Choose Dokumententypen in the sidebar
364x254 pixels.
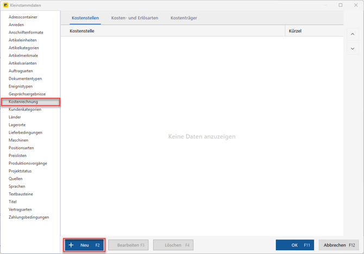[26, 78]
